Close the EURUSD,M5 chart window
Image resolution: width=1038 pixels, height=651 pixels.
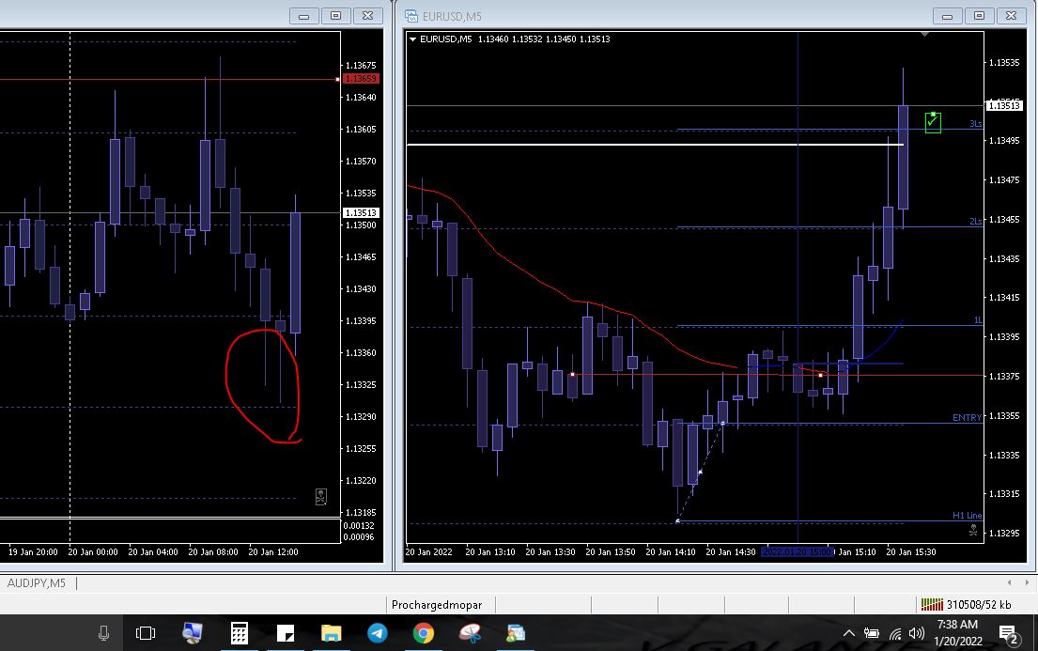(x=1011, y=16)
